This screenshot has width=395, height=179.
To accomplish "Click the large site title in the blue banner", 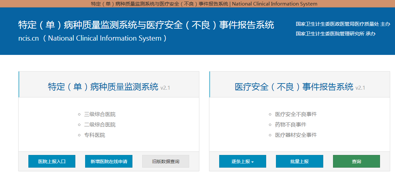I will [146, 25].
